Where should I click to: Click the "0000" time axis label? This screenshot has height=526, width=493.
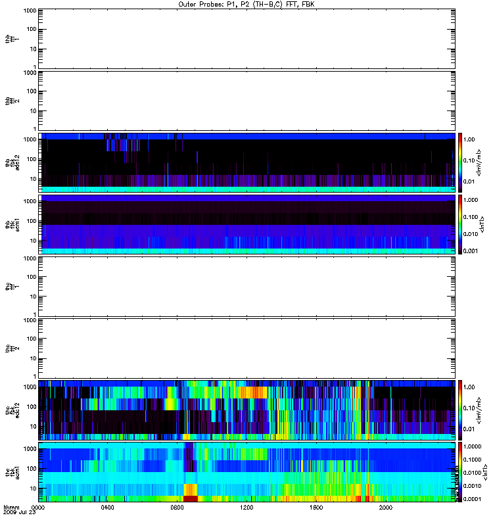pyautogui.click(x=38, y=508)
